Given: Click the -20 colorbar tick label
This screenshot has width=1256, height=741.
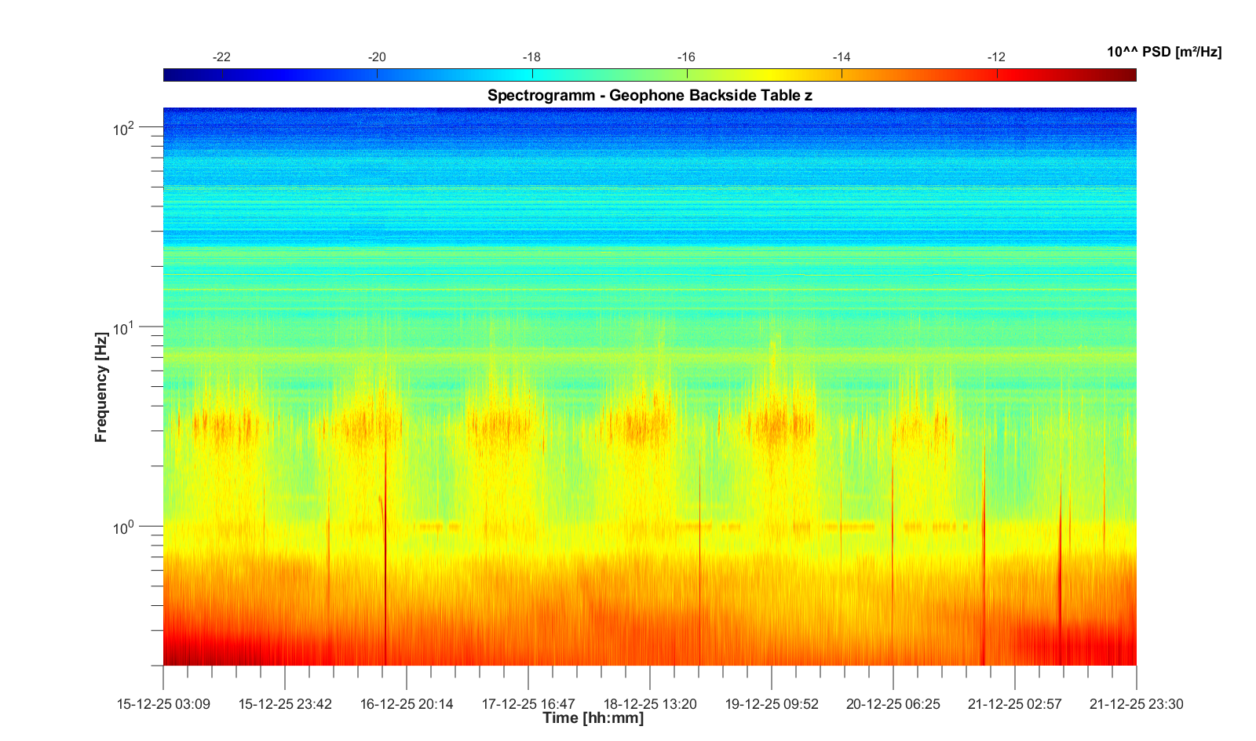Looking at the screenshot, I should coord(377,57).
